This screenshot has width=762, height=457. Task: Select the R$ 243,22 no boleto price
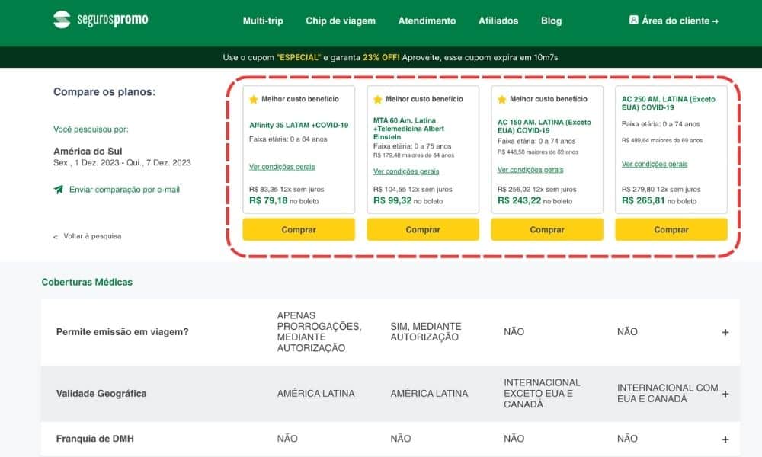(535, 200)
